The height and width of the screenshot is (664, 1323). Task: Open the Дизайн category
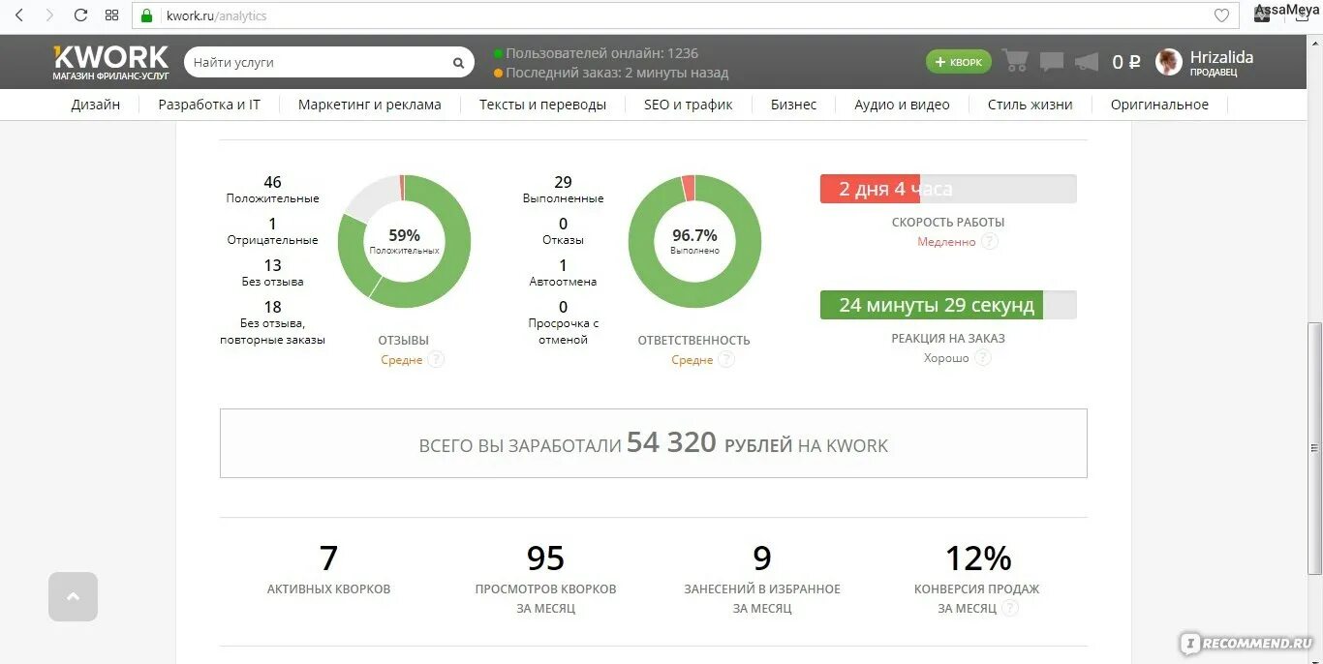tap(96, 105)
